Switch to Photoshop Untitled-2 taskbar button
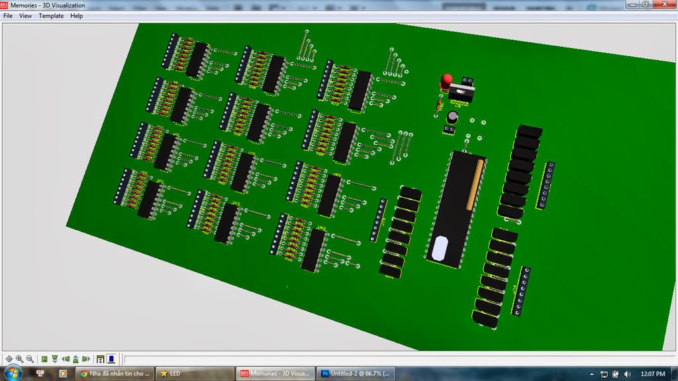This screenshot has width=678, height=381. tap(356, 373)
